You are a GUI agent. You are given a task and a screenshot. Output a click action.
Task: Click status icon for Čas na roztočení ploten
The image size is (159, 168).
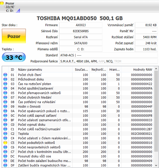(5, 84)
